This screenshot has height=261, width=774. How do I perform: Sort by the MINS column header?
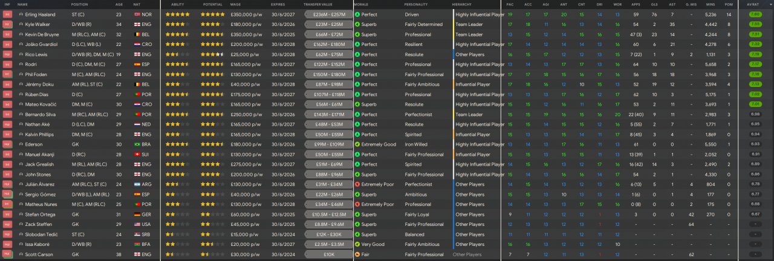pos(711,4)
